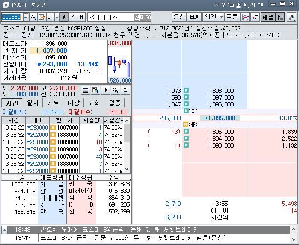Toggle the N market button
Viewport: 299px width, 245px height.
81,17
